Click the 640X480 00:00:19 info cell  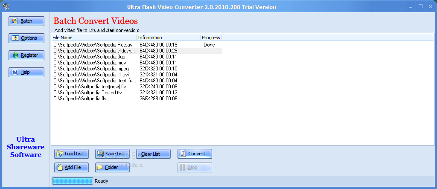158,45
